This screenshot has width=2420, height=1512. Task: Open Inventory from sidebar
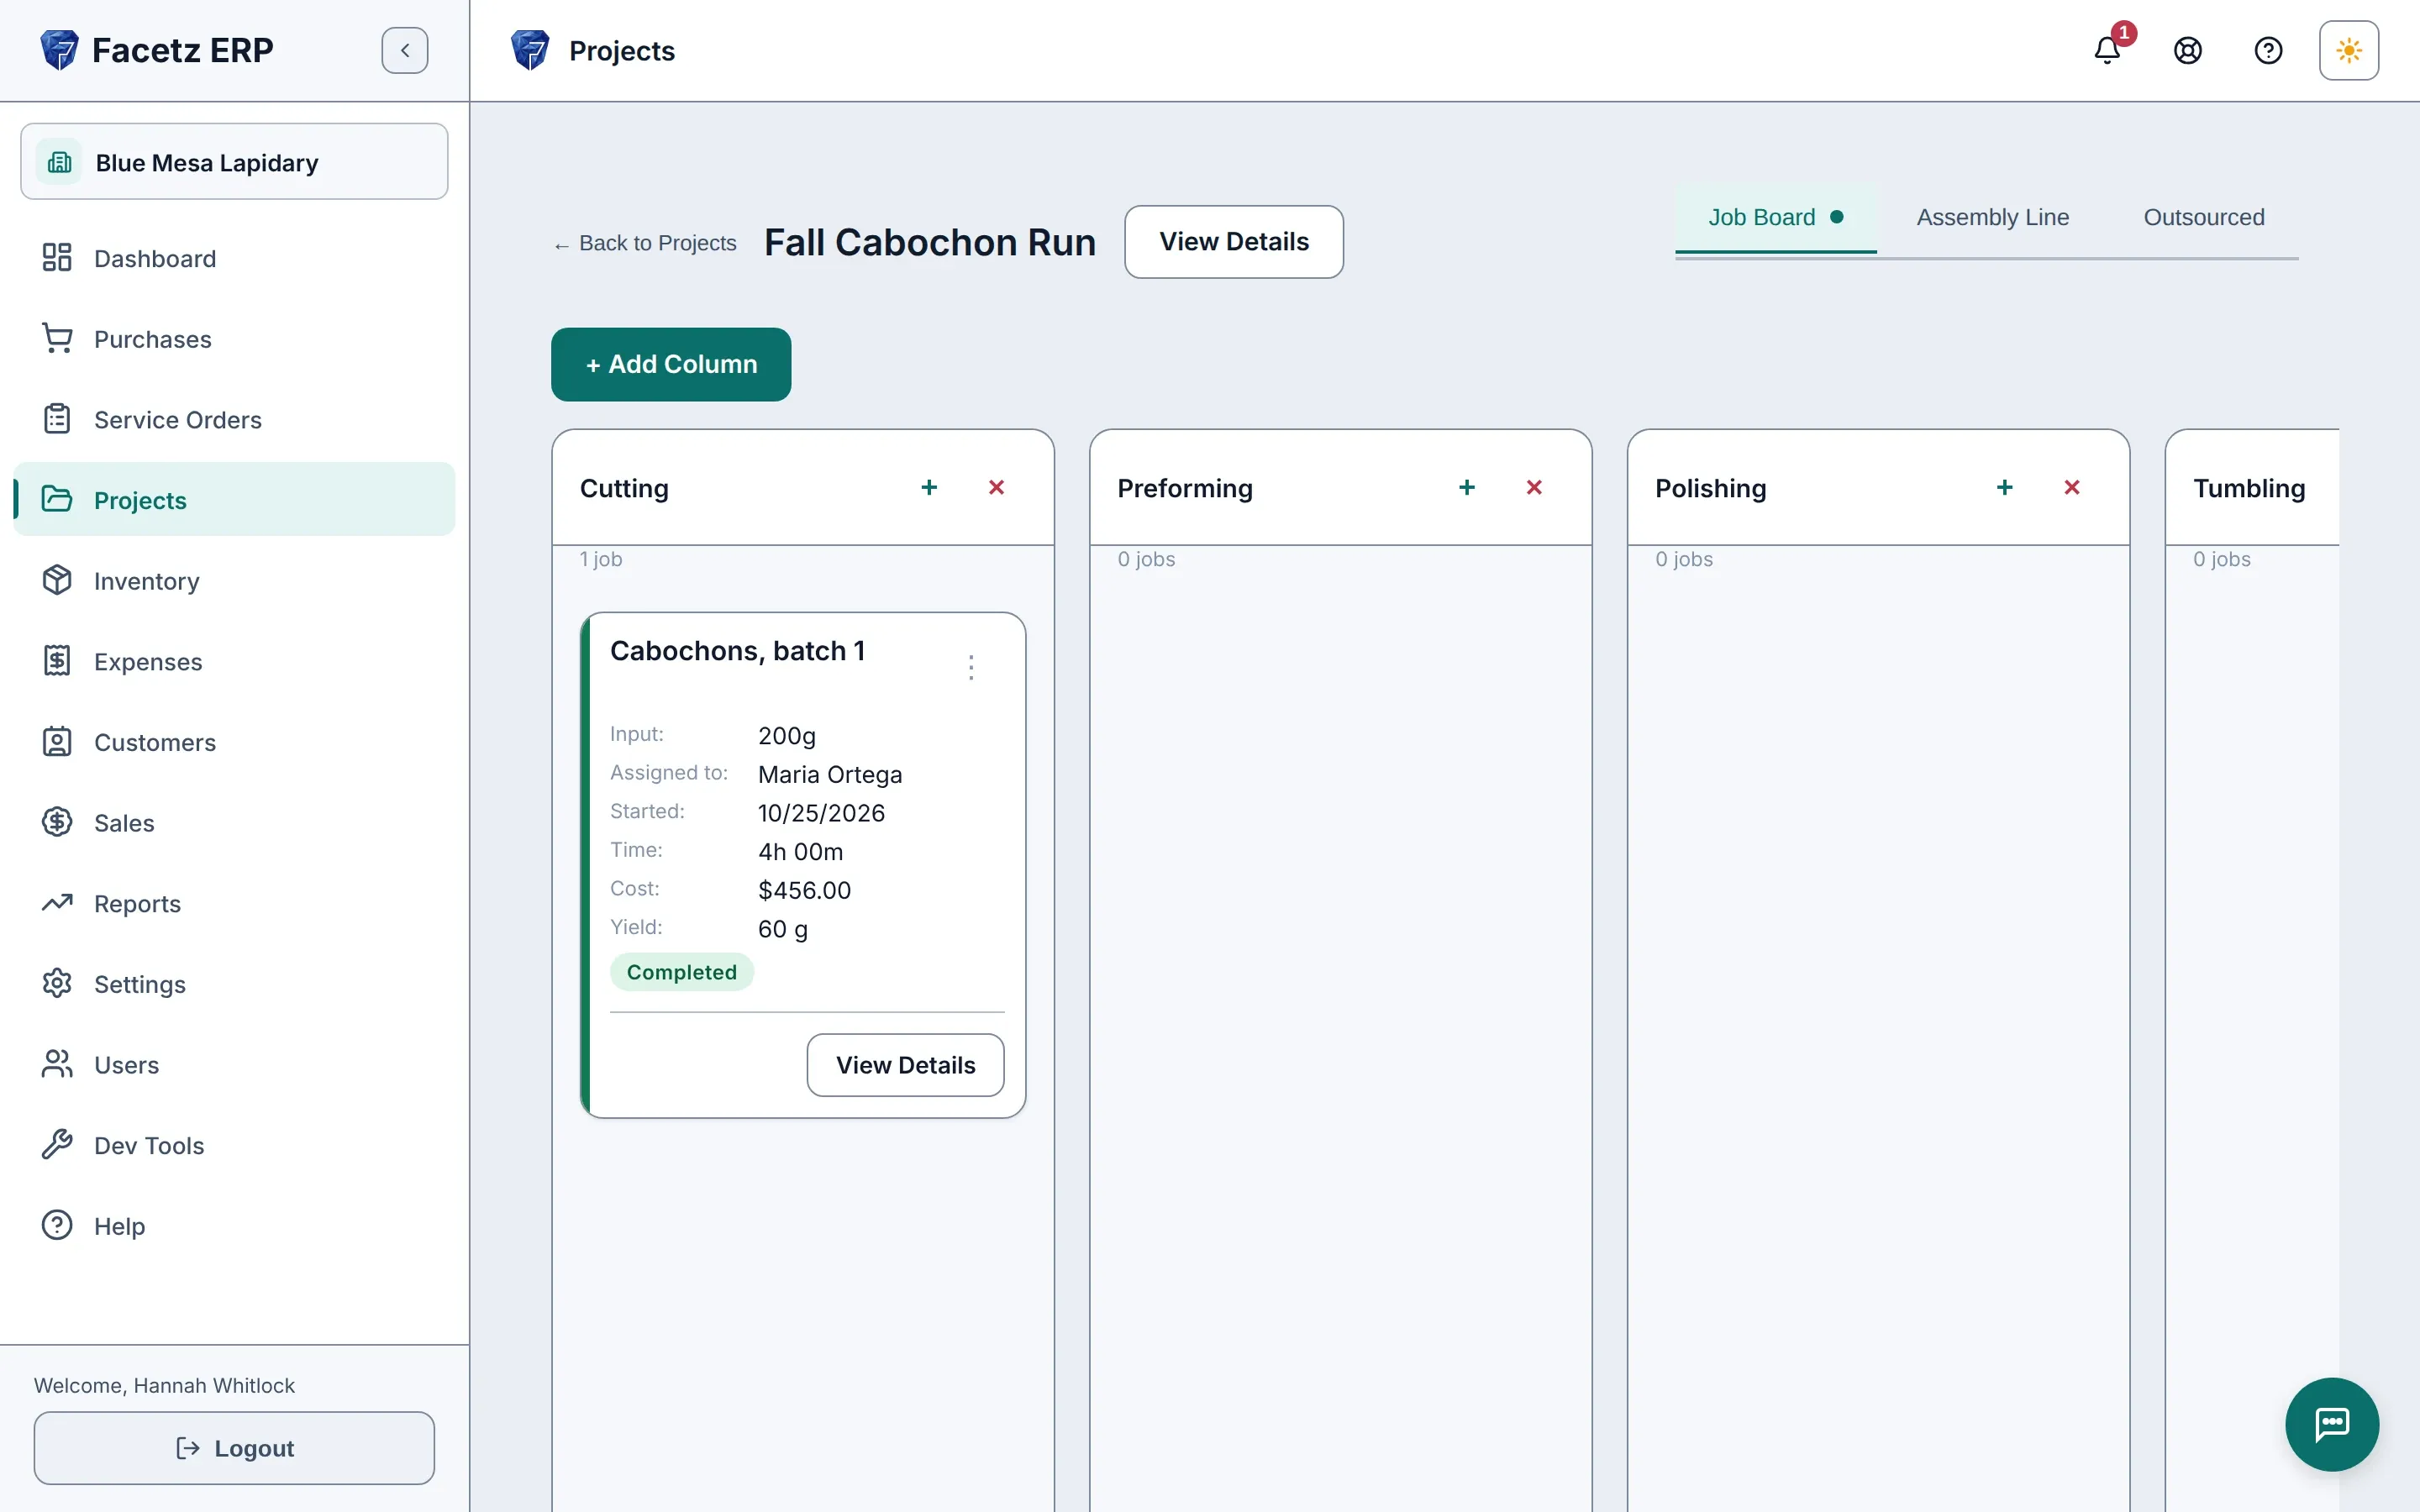pos(234,581)
